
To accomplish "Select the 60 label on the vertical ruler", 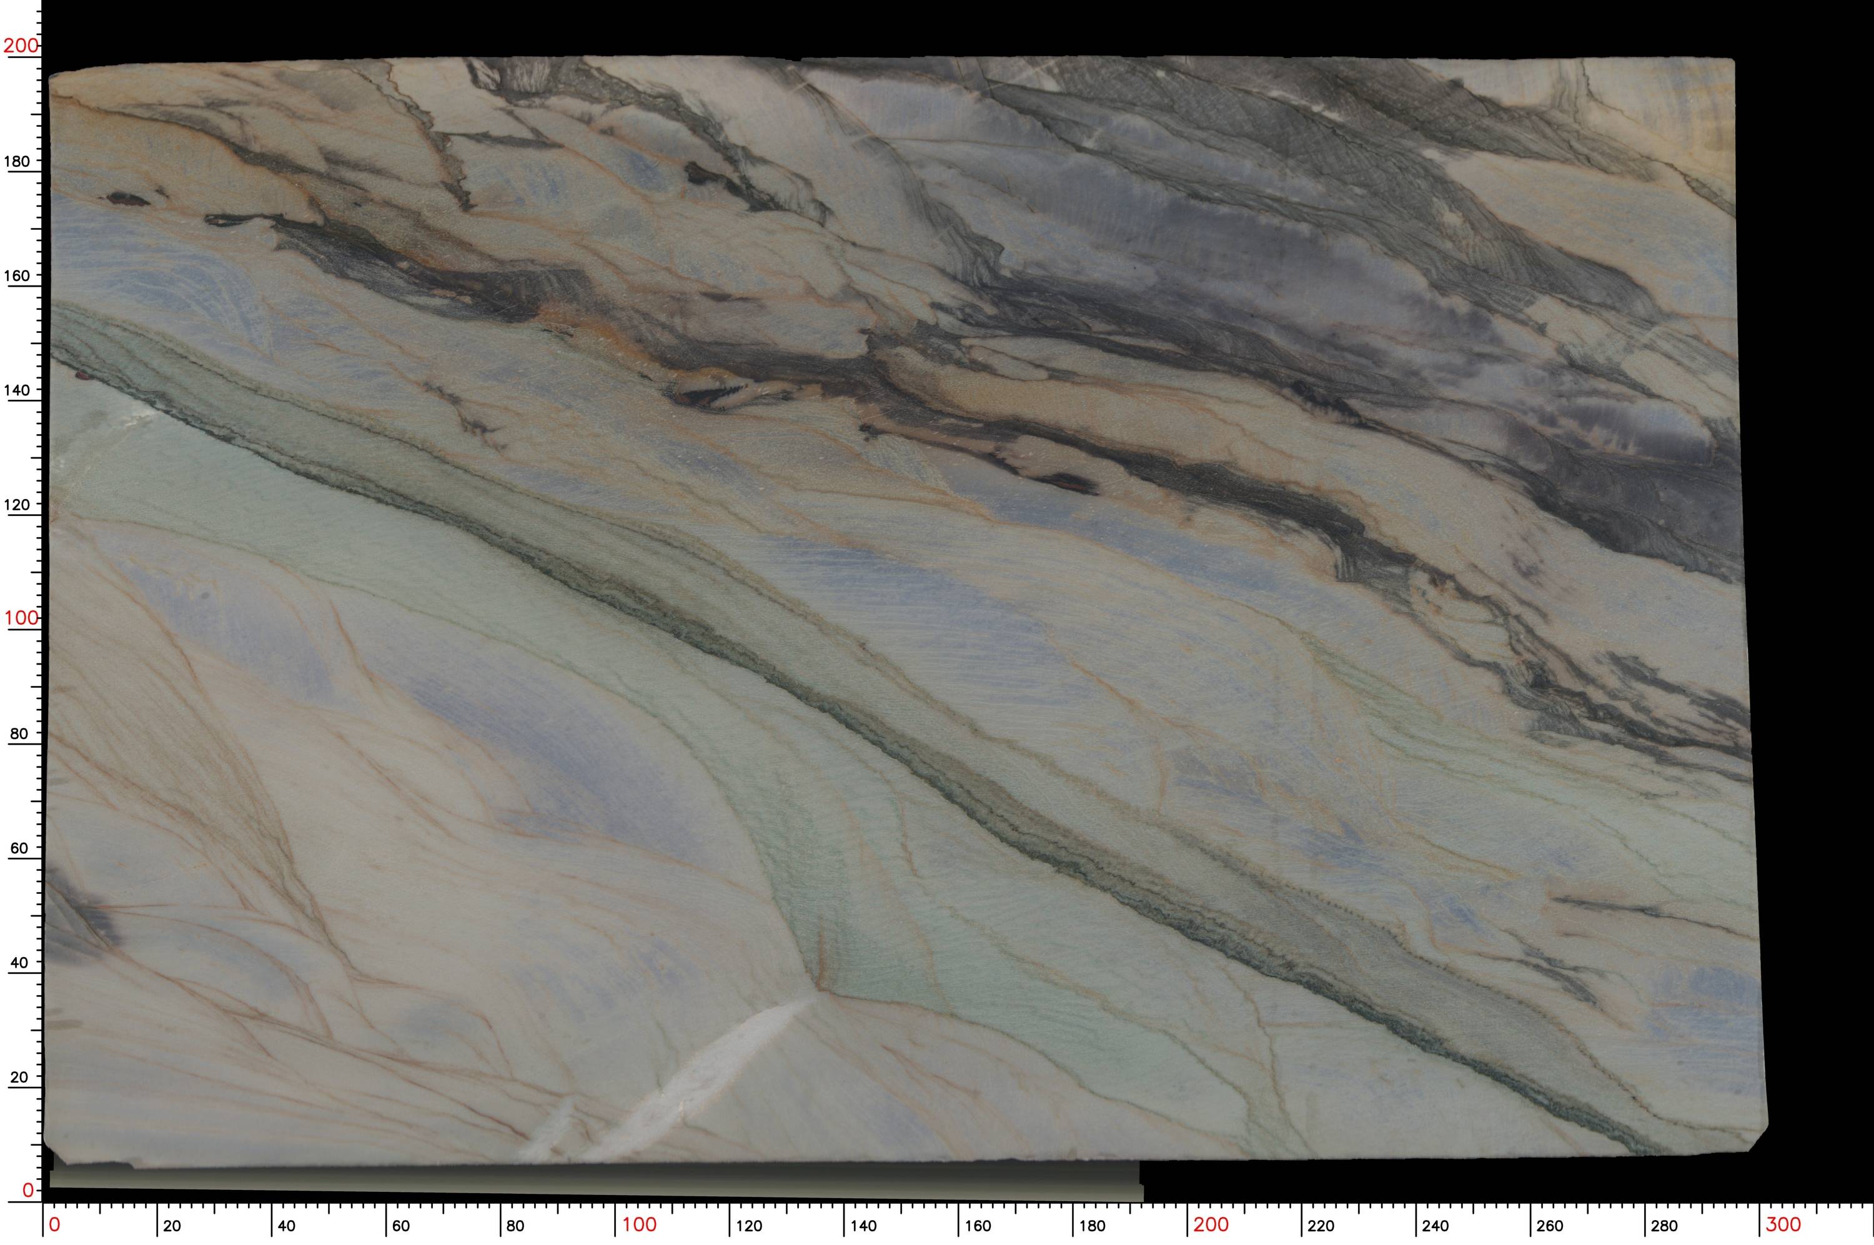I will click(19, 848).
